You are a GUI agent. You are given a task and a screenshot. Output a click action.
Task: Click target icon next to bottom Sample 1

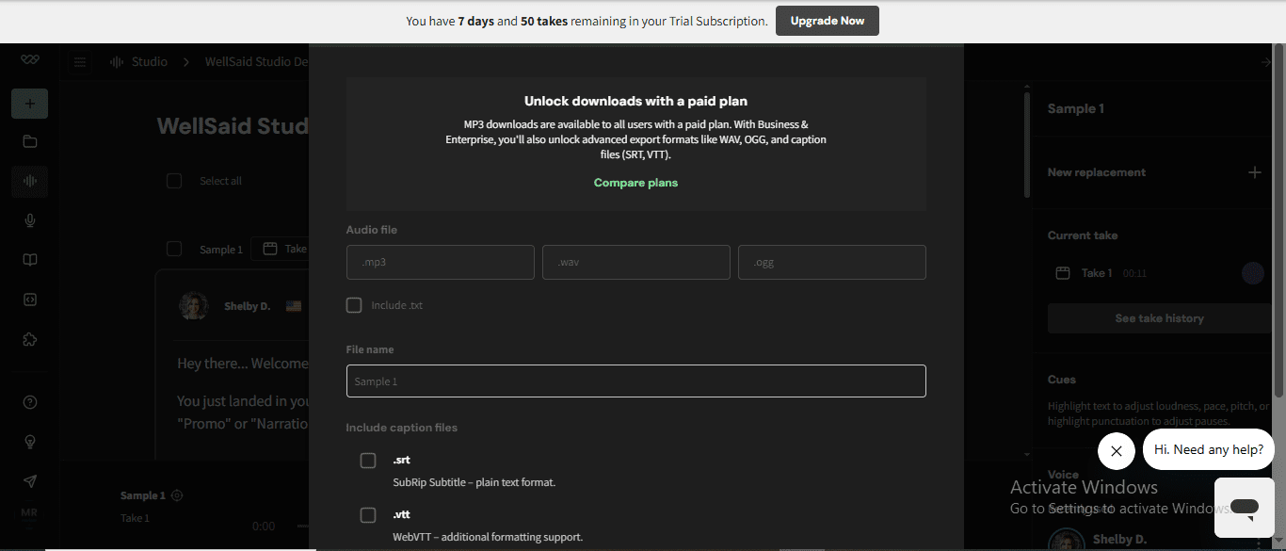tap(177, 495)
